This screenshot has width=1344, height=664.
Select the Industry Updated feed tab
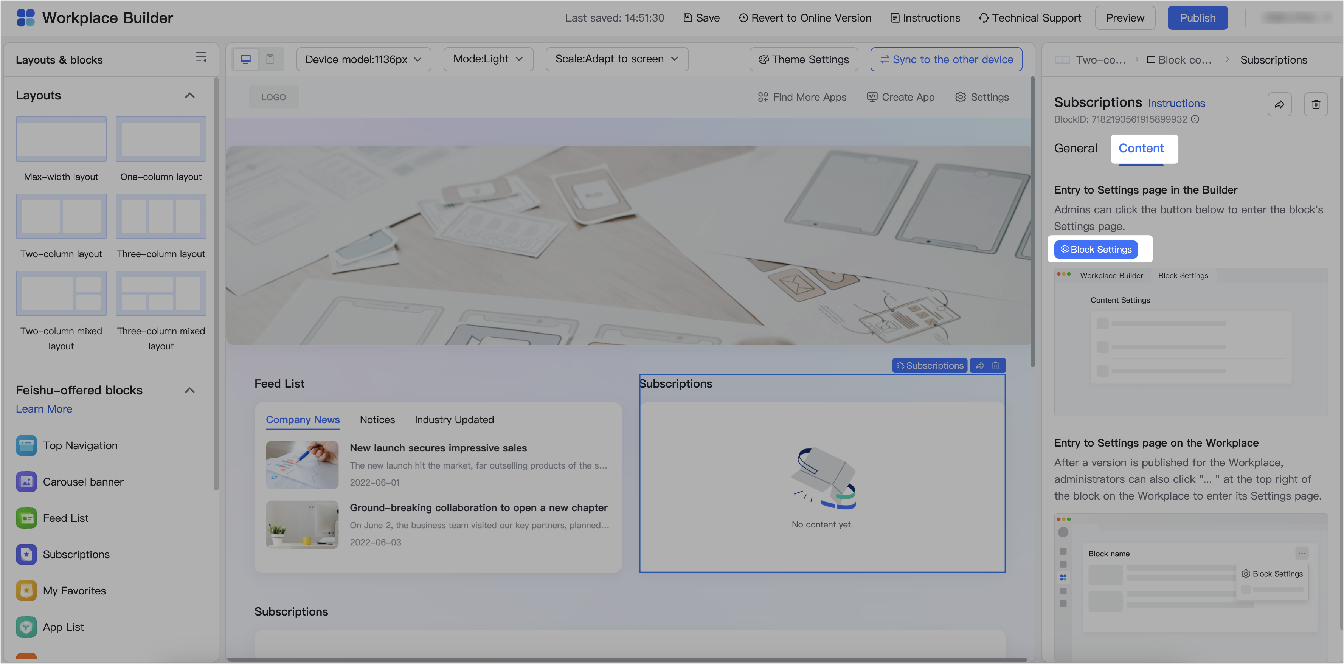(x=454, y=420)
